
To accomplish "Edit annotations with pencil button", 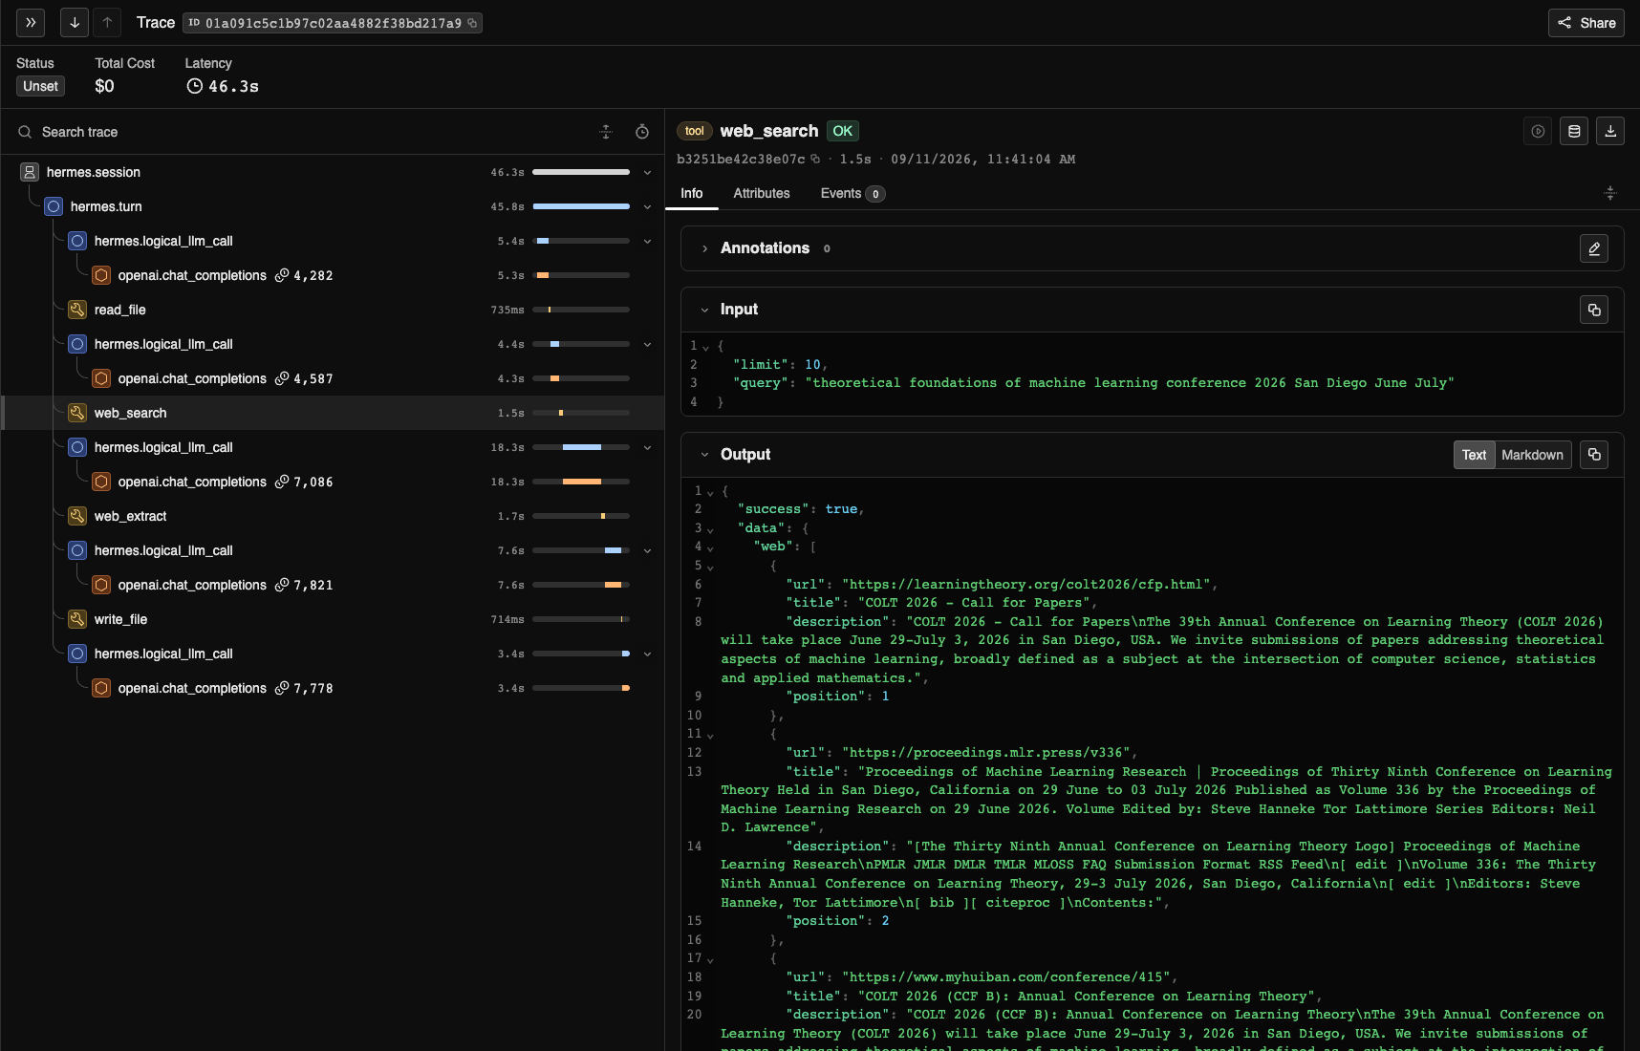I will click(x=1594, y=248).
